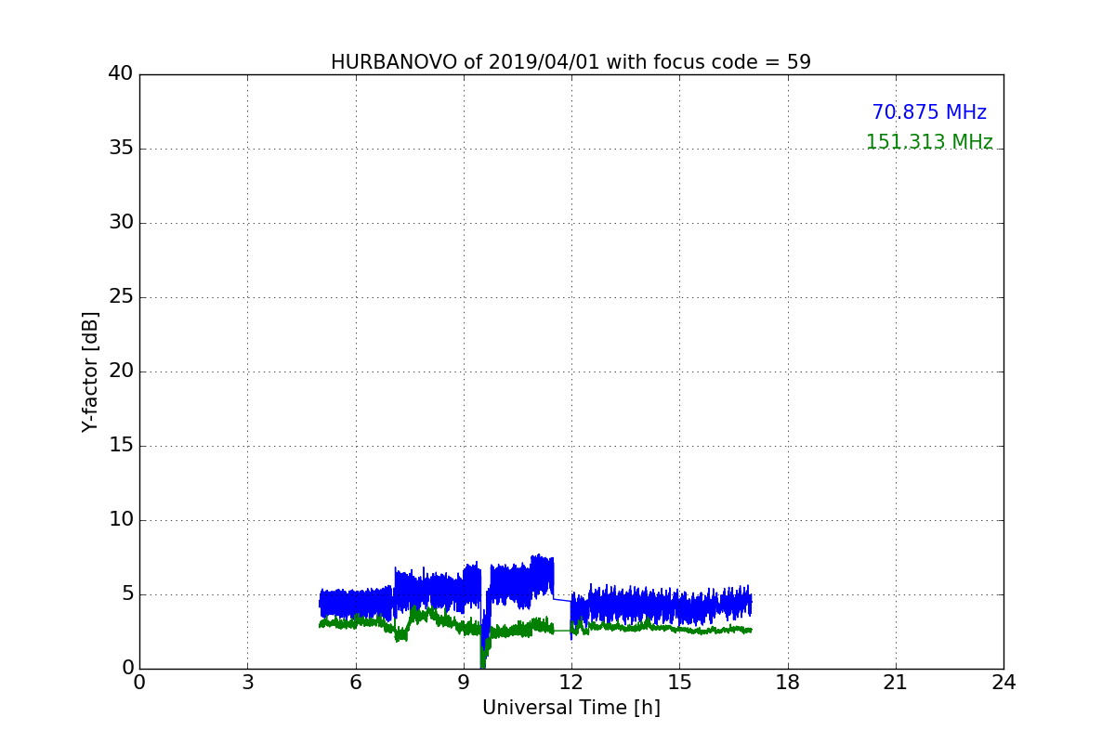Click x-axis tick label 12
Viewport: 1115px width, 743px height.
click(571, 683)
